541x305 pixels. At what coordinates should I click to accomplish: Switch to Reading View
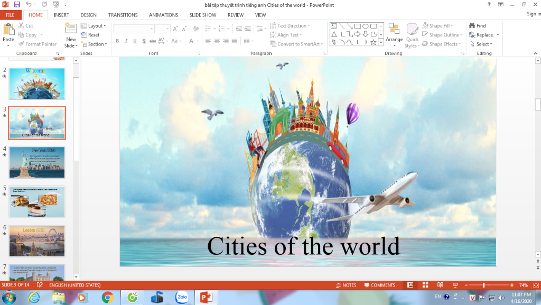pyautogui.click(x=440, y=285)
